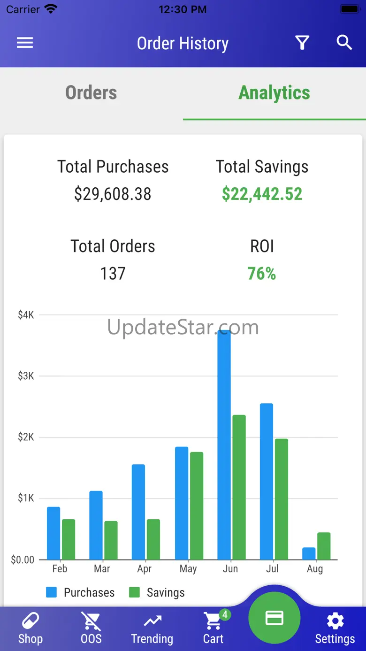366x651 pixels.
Task: Tap the Total Savings amount $22,442.52
Action: (262, 194)
